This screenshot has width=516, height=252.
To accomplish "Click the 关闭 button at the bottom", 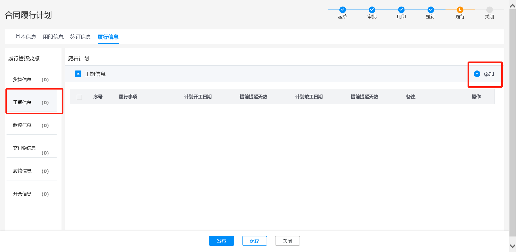I will tap(287, 241).
